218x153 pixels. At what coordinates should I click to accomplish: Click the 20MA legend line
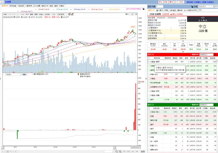coord(78,9)
